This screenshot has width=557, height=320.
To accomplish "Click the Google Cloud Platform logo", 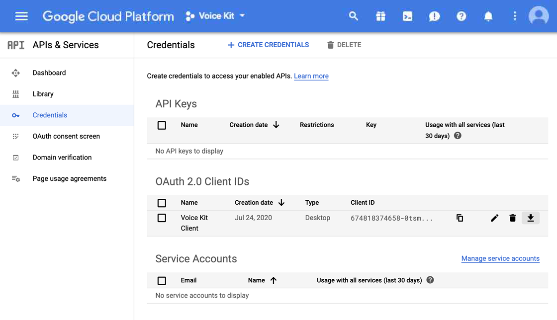I will pyautogui.click(x=108, y=16).
